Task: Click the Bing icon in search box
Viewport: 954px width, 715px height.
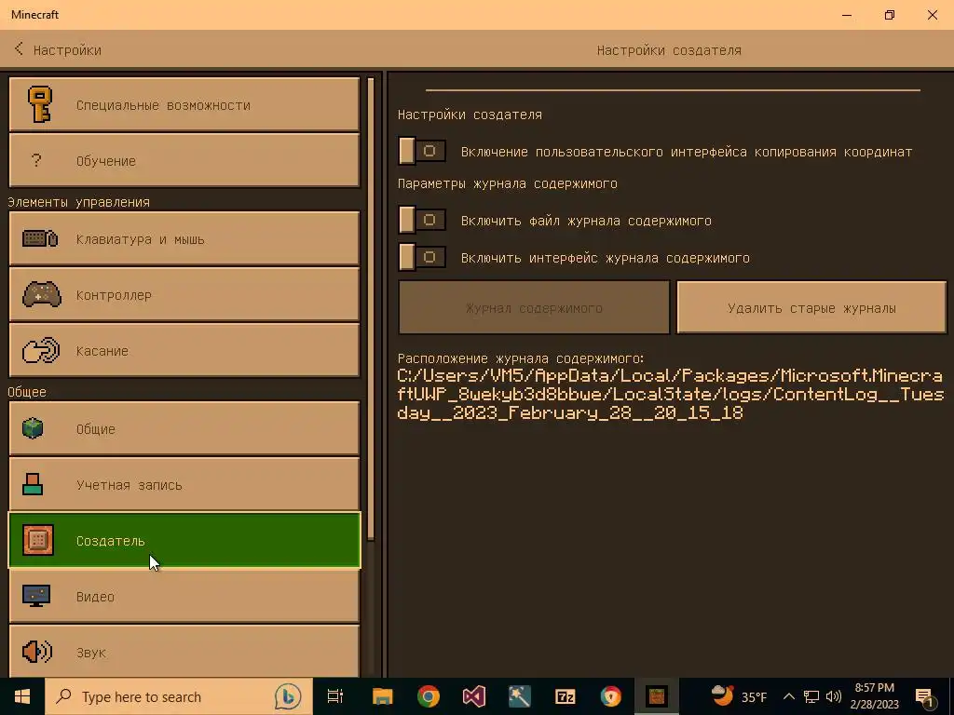Action: coord(288,696)
